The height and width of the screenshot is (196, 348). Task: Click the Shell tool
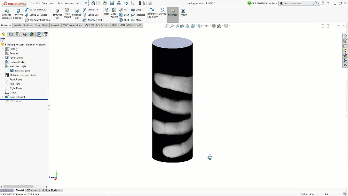tap(124, 20)
